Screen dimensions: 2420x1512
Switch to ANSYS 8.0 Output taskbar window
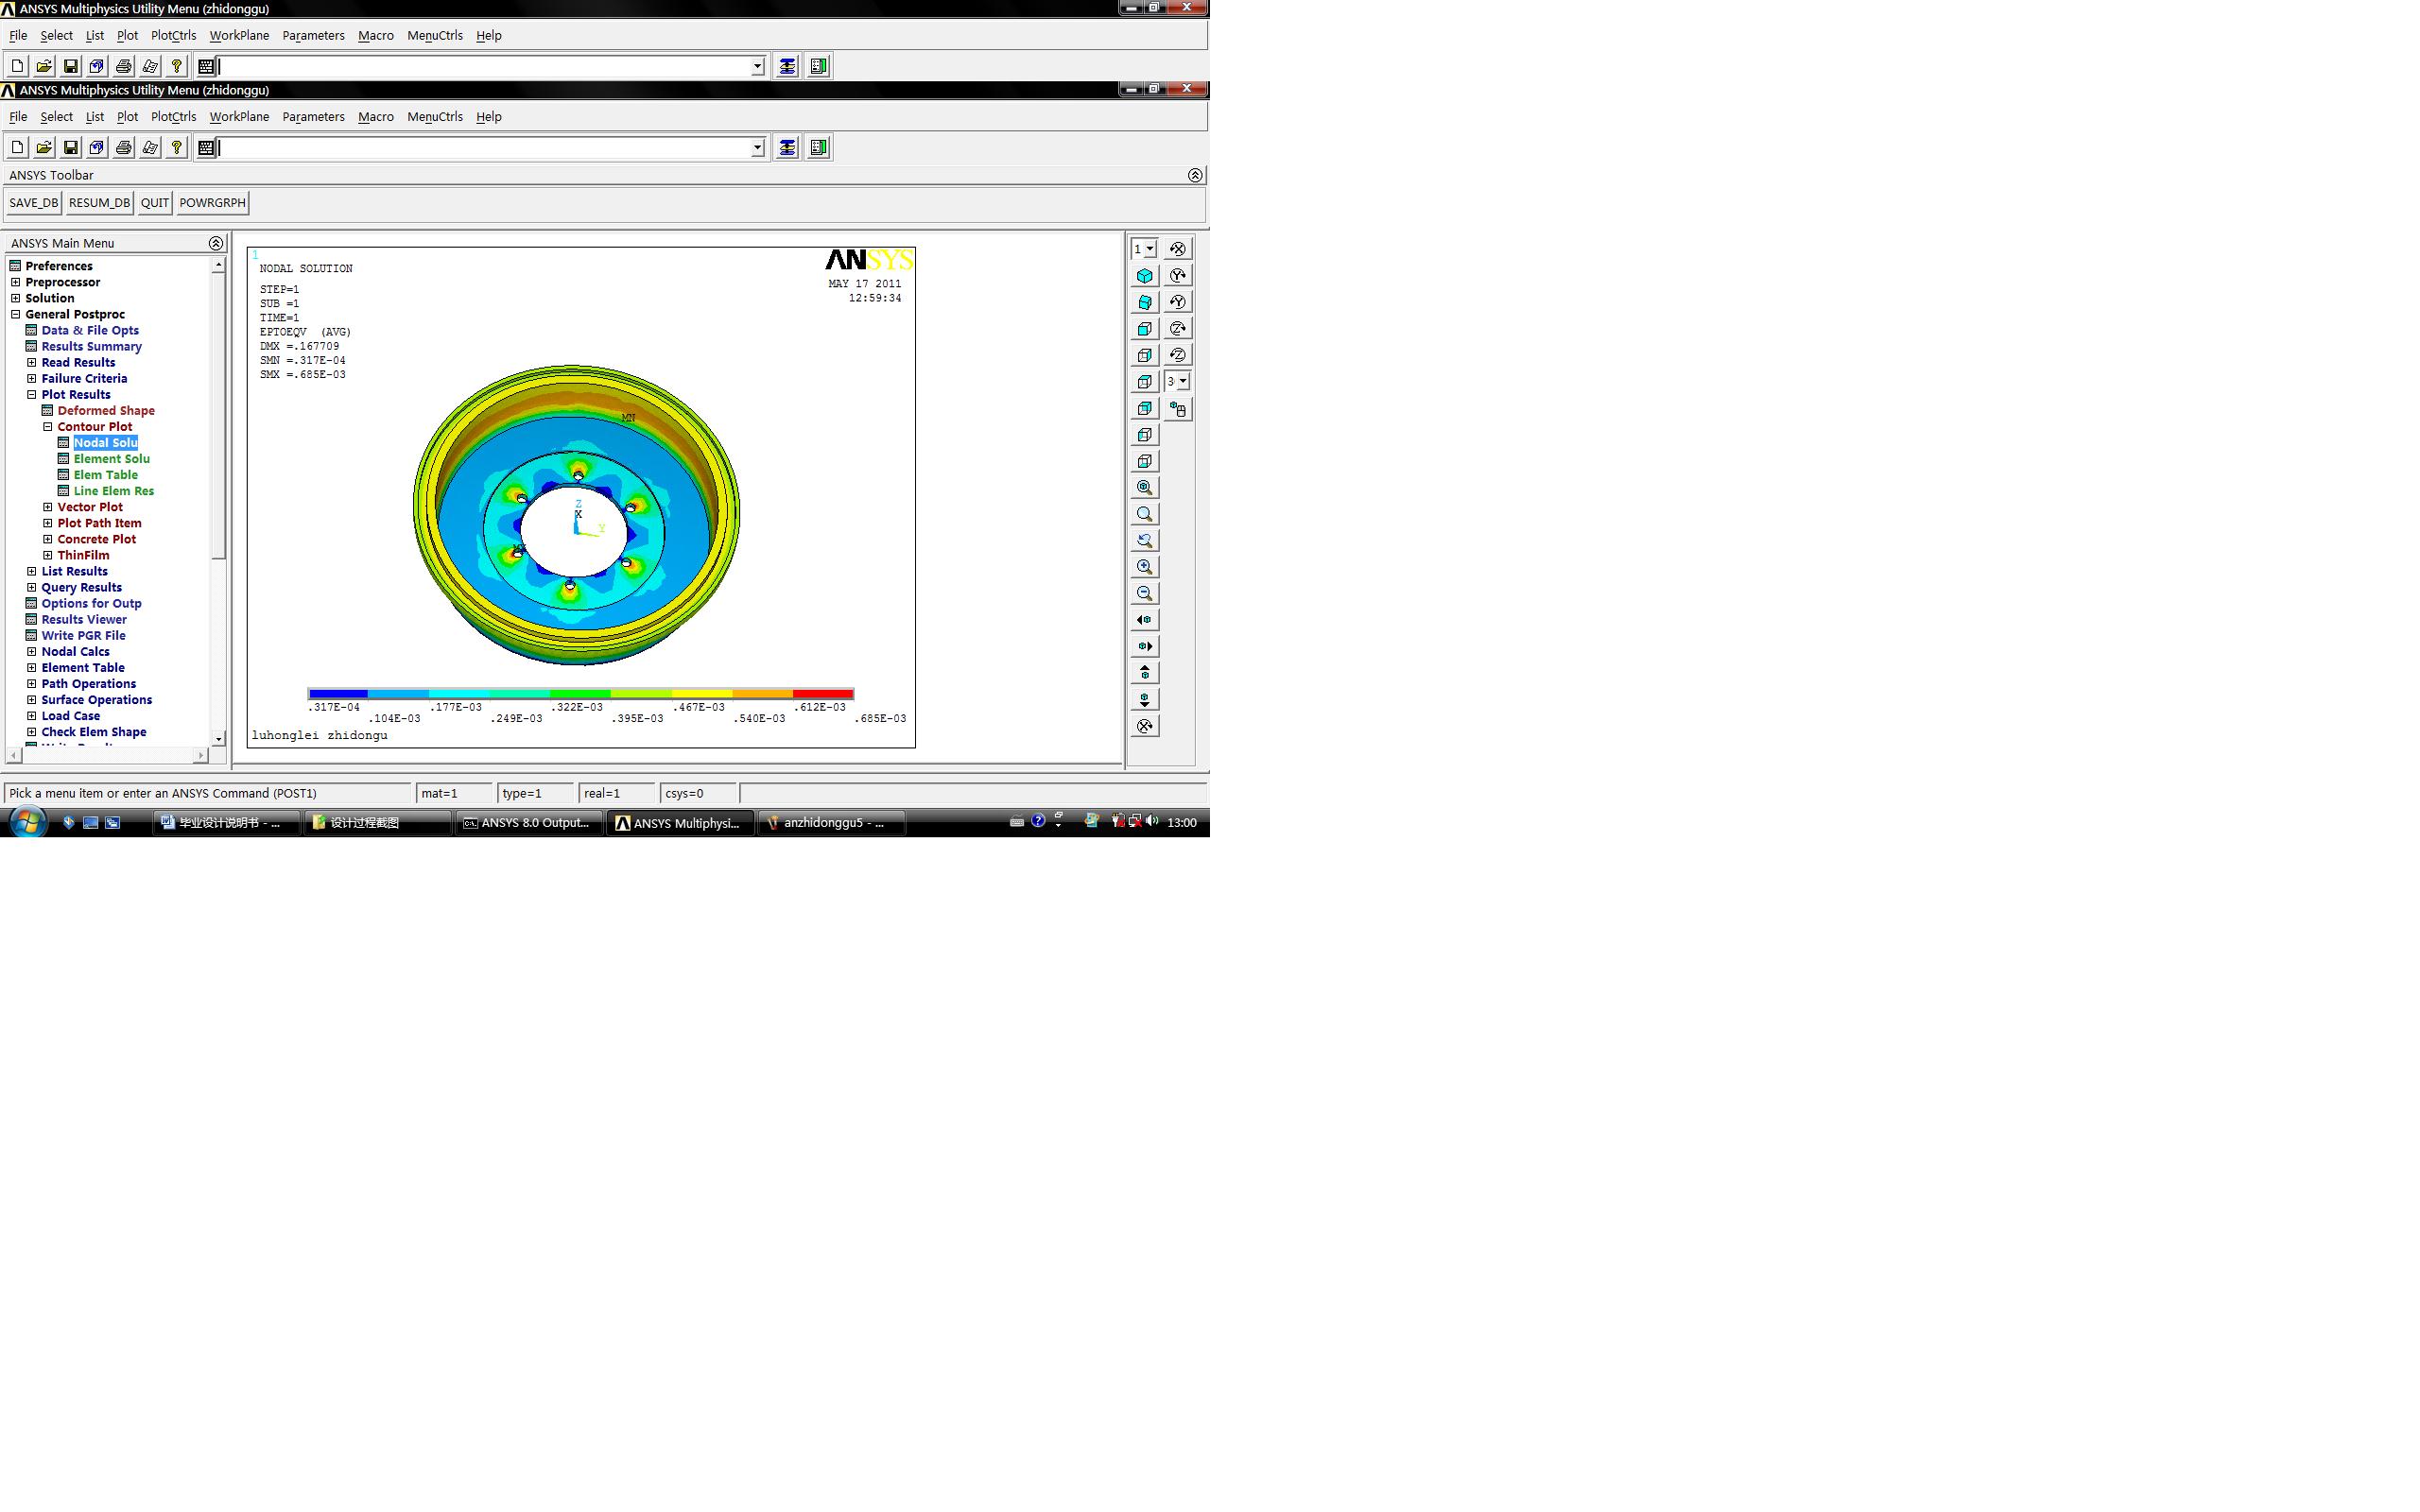[x=528, y=823]
